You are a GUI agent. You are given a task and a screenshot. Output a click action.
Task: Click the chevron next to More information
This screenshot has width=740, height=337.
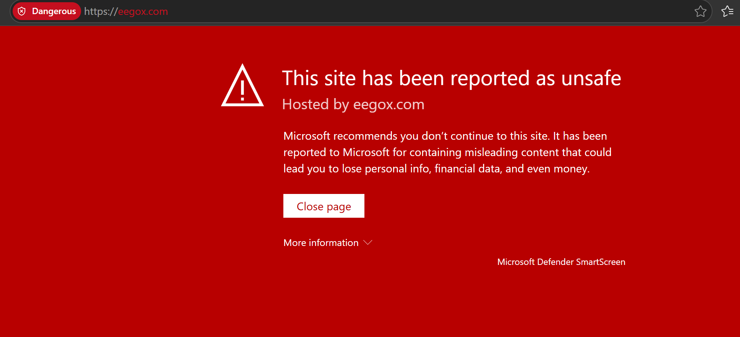click(368, 243)
